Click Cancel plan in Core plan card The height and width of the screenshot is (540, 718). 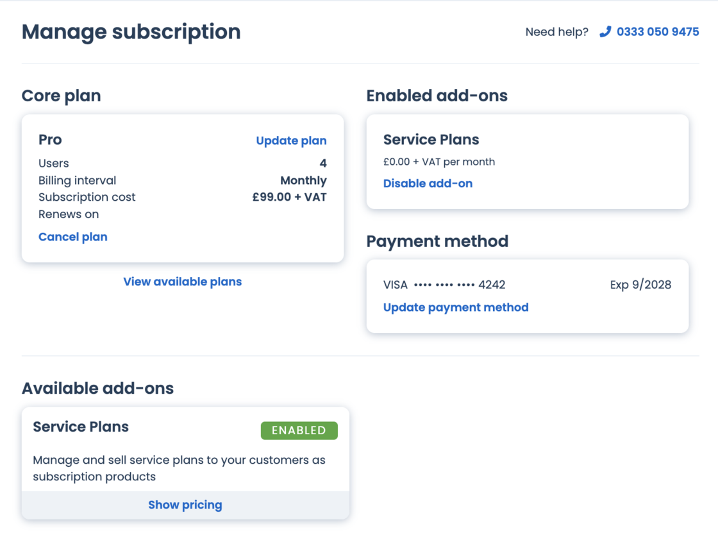(73, 237)
